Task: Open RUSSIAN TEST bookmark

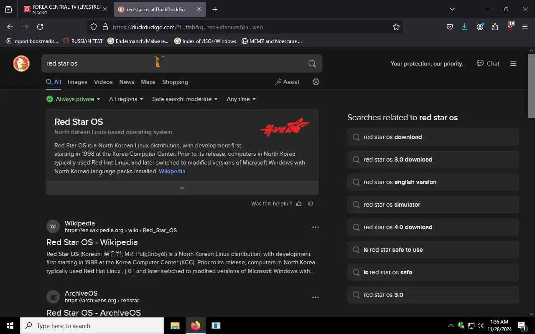Action: pyautogui.click(x=83, y=41)
